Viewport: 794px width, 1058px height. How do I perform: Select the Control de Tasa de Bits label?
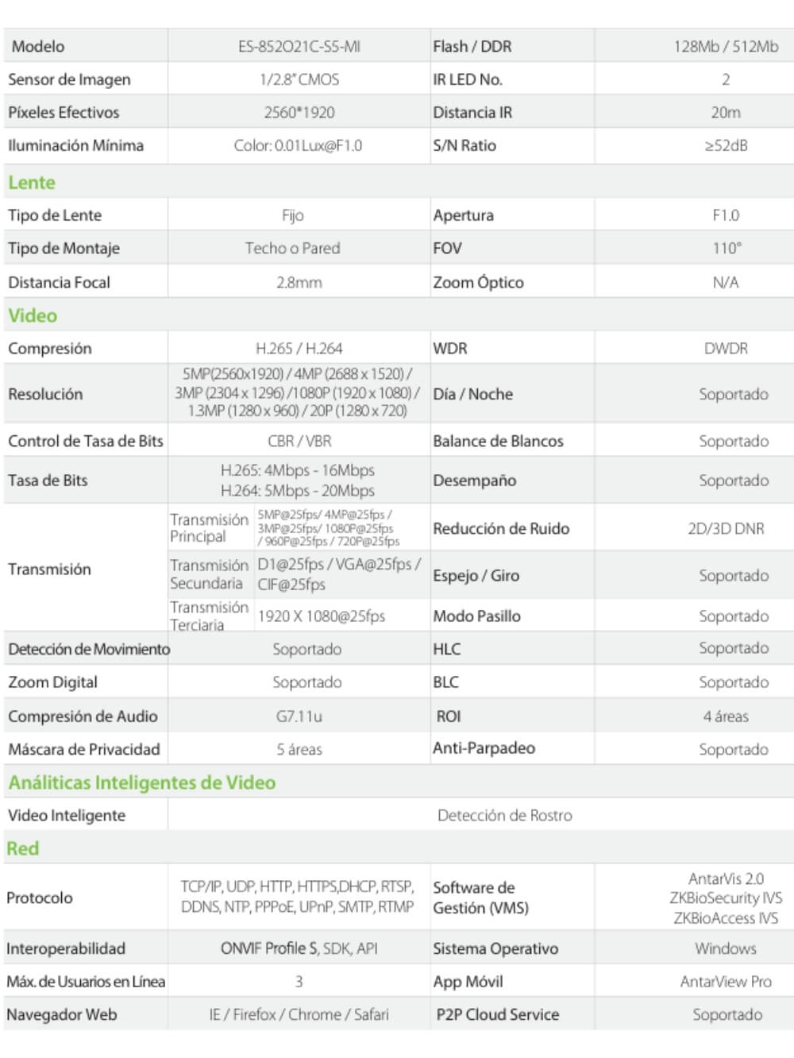tap(85, 441)
